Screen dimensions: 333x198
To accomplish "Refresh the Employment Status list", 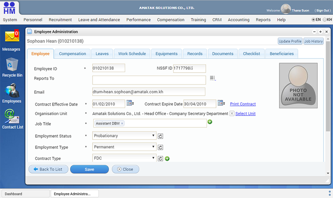I will pos(160,136).
